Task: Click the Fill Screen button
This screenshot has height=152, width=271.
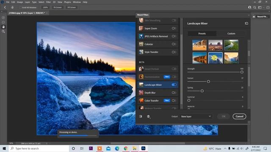Action: pos(72,8)
